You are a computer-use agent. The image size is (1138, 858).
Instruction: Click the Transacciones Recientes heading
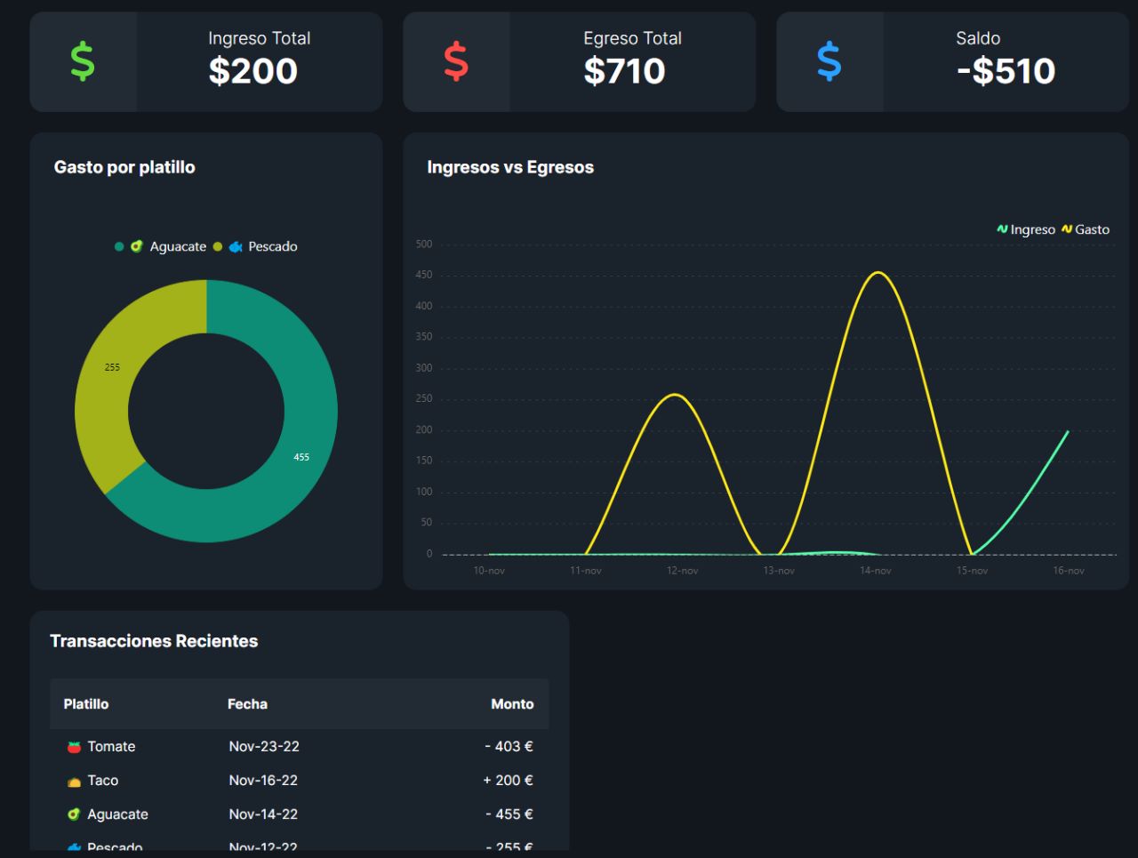click(x=154, y=641)
